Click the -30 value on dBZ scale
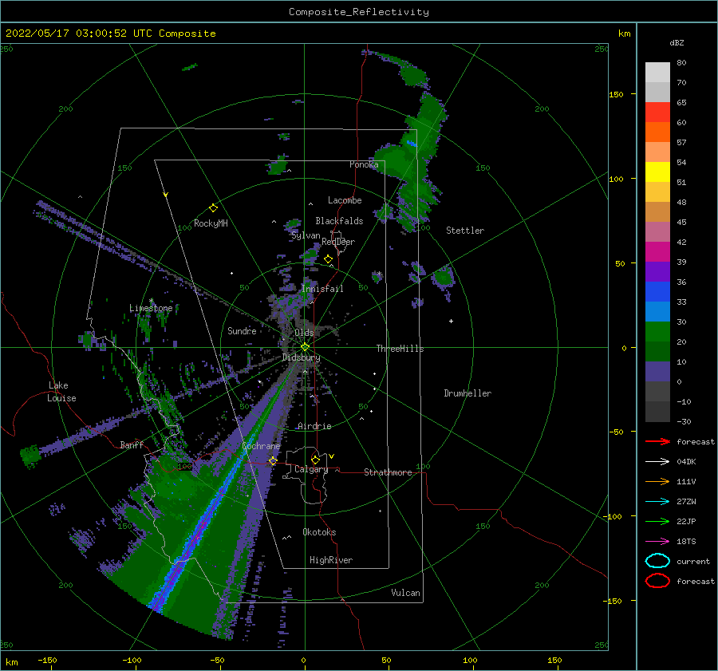 point(684,421)
